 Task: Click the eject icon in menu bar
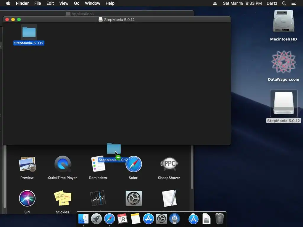point(215,3)
